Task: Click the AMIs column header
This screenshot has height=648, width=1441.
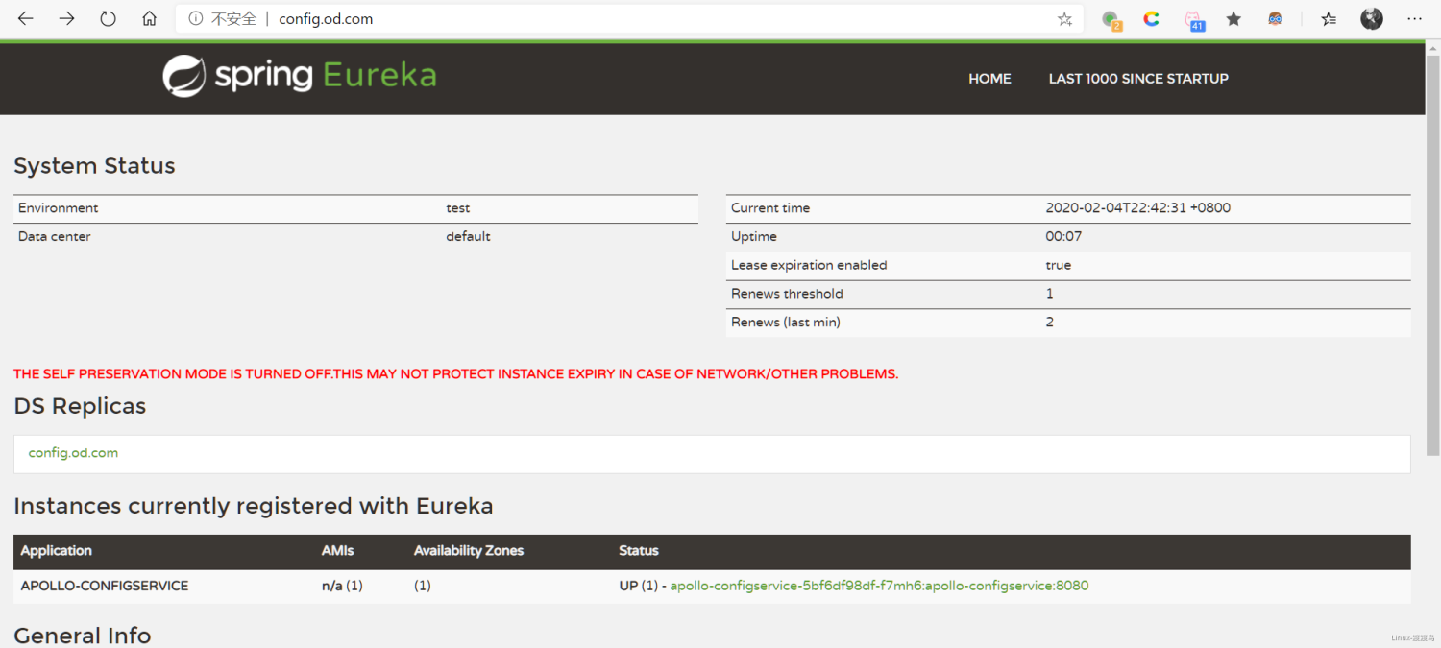Action: click(337, 551)
